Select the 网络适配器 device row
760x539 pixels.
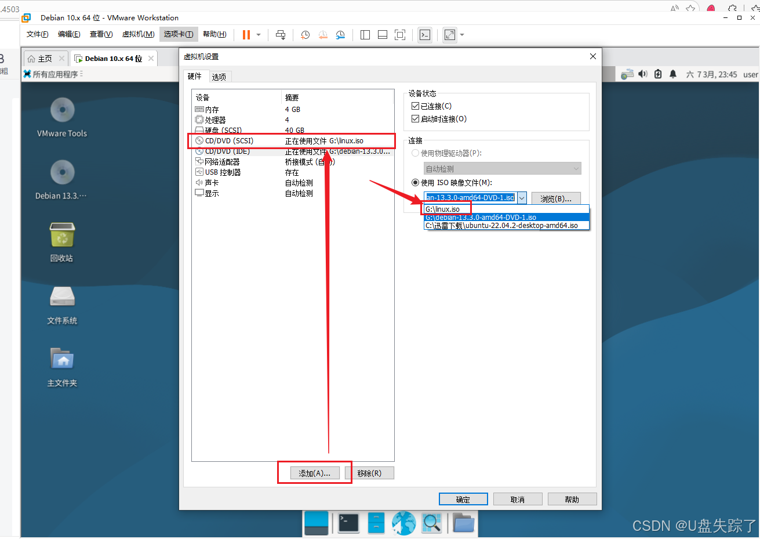click(x=293, y=161)
